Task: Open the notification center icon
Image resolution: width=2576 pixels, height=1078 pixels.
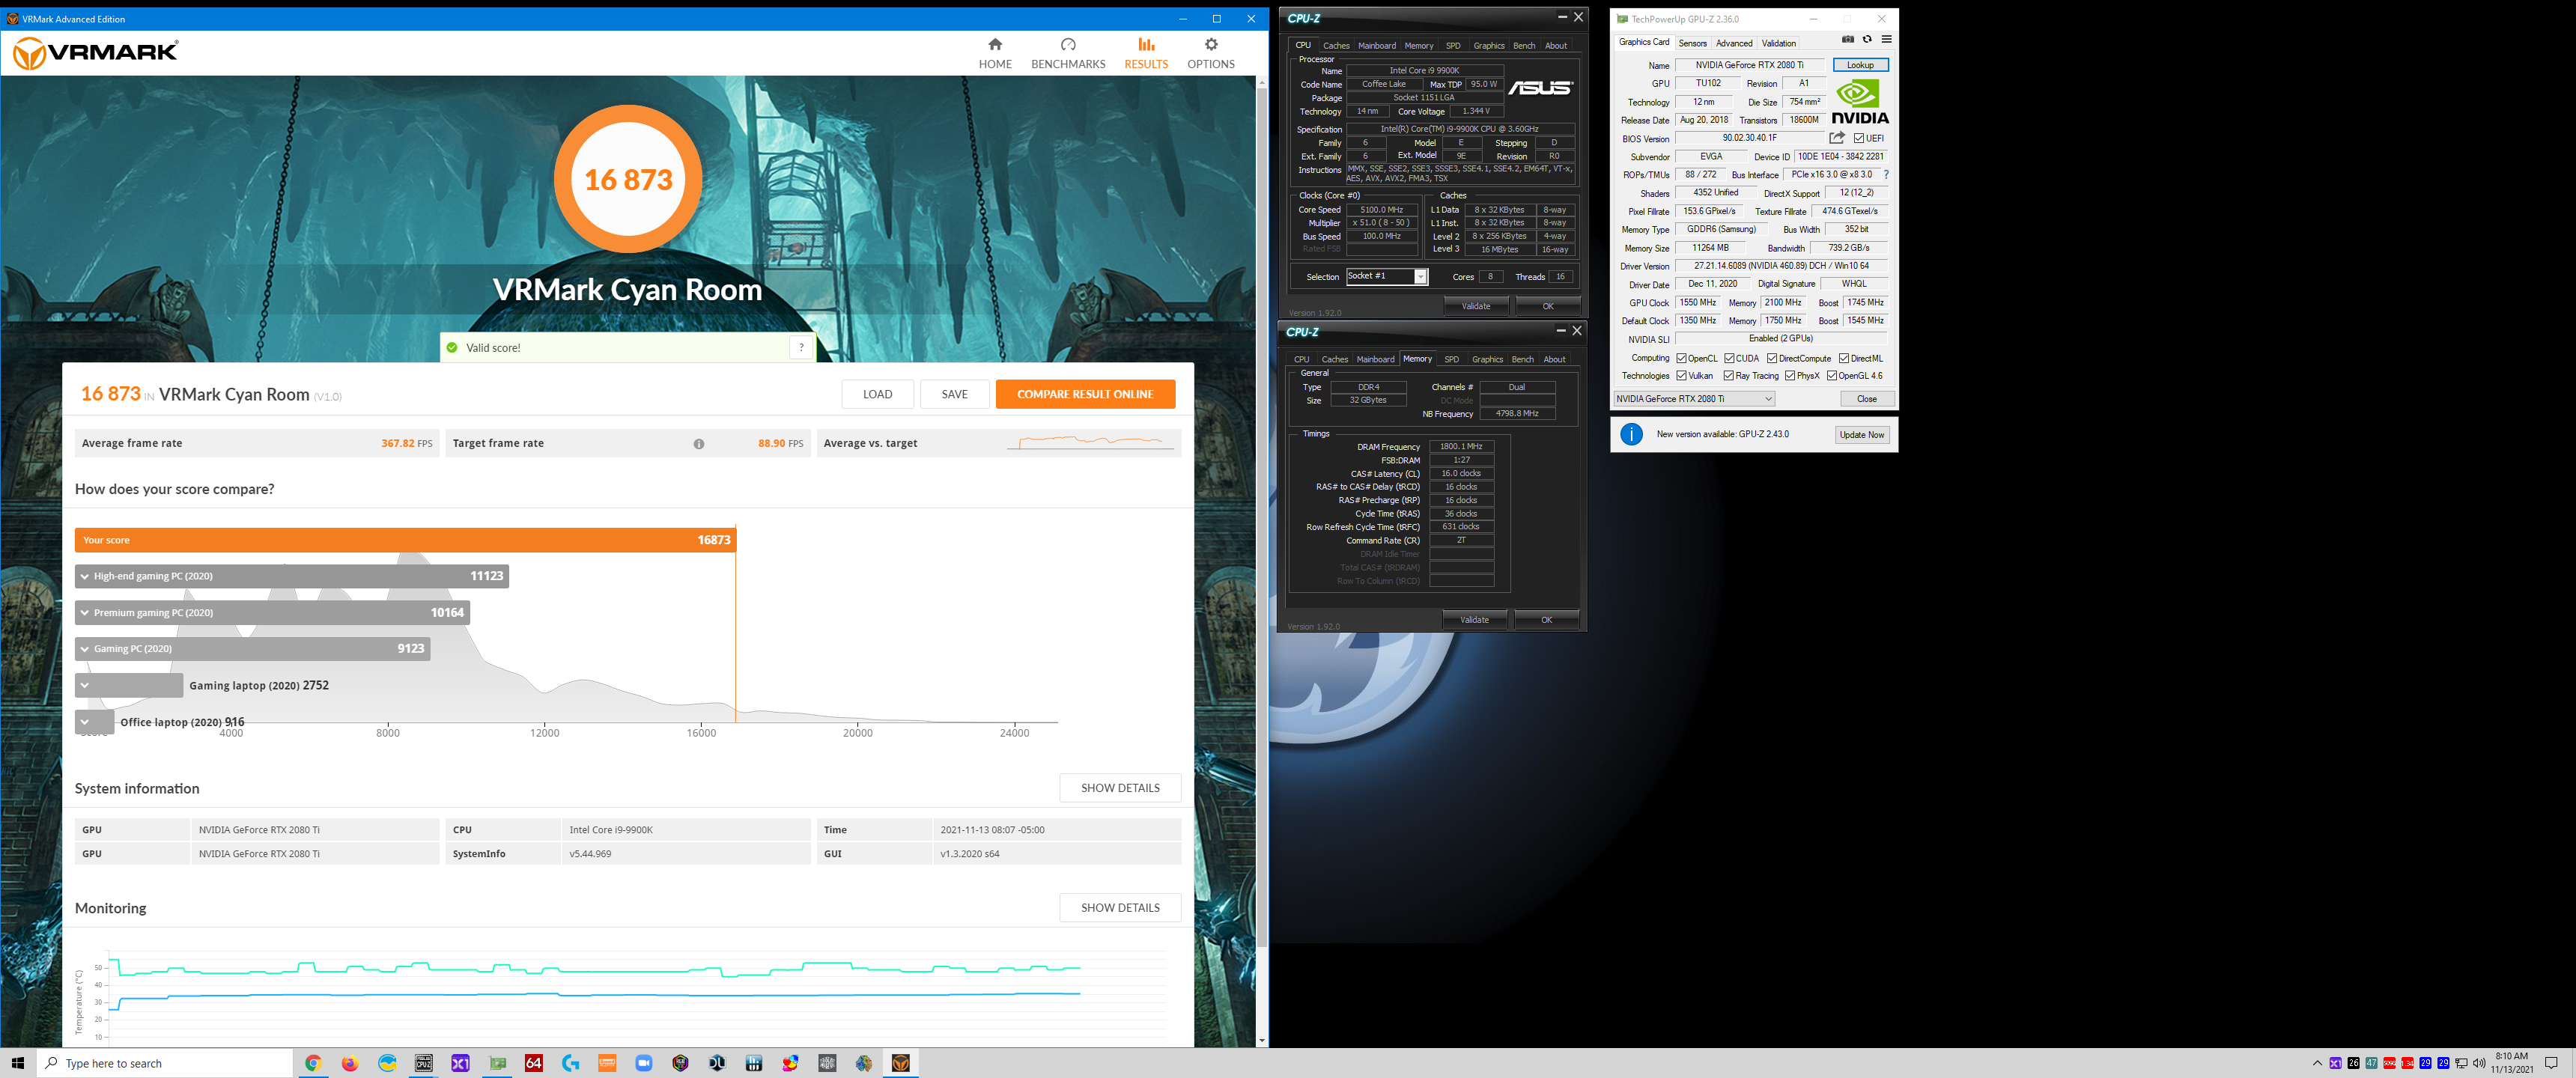Action: tap(2551, 1063)
